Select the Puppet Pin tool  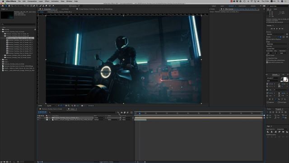pyautogui.click(x=53, y=6)
